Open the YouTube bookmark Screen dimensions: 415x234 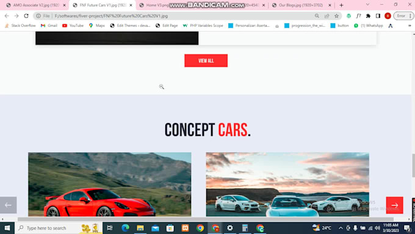pyautogui.click(x=73, y=26)
